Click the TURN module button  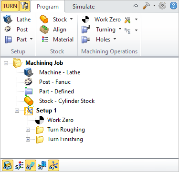pyautogui.click(x=10, y=6)
